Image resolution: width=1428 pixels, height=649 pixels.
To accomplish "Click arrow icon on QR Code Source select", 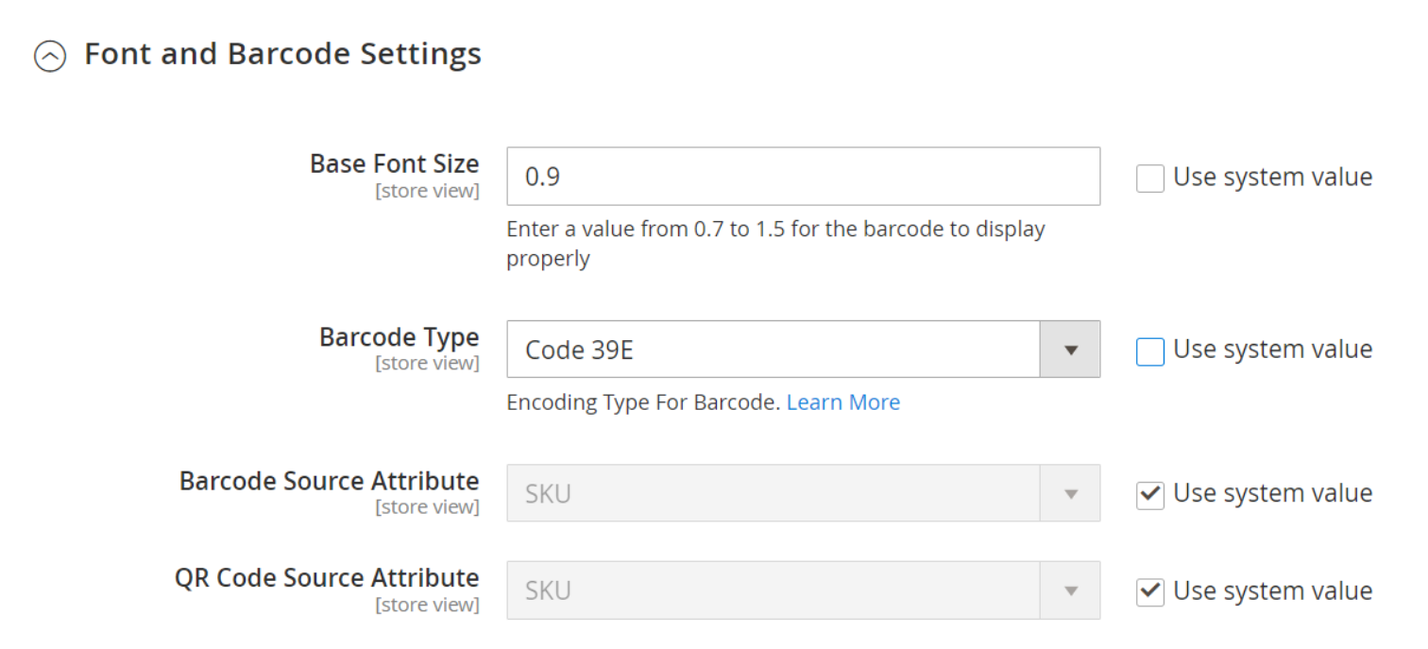I will pos(1070,590).
